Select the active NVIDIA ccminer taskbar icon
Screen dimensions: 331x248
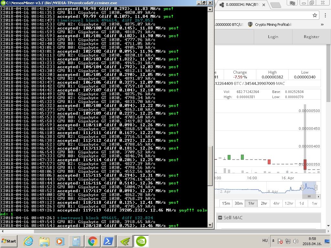141,241
